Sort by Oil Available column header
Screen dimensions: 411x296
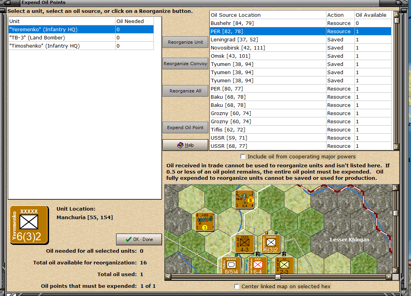click(373, 15)
